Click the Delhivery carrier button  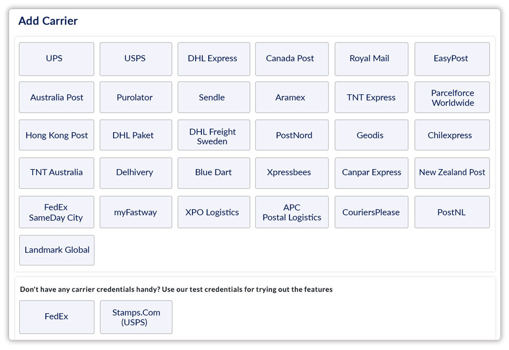tap(136, 173)
